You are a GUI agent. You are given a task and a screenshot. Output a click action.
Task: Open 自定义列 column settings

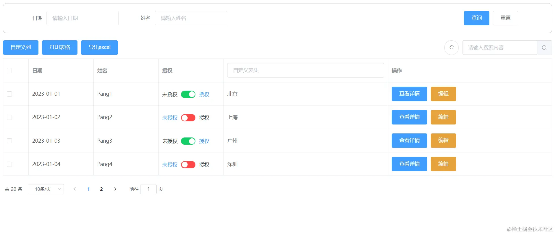pos(21,48)
